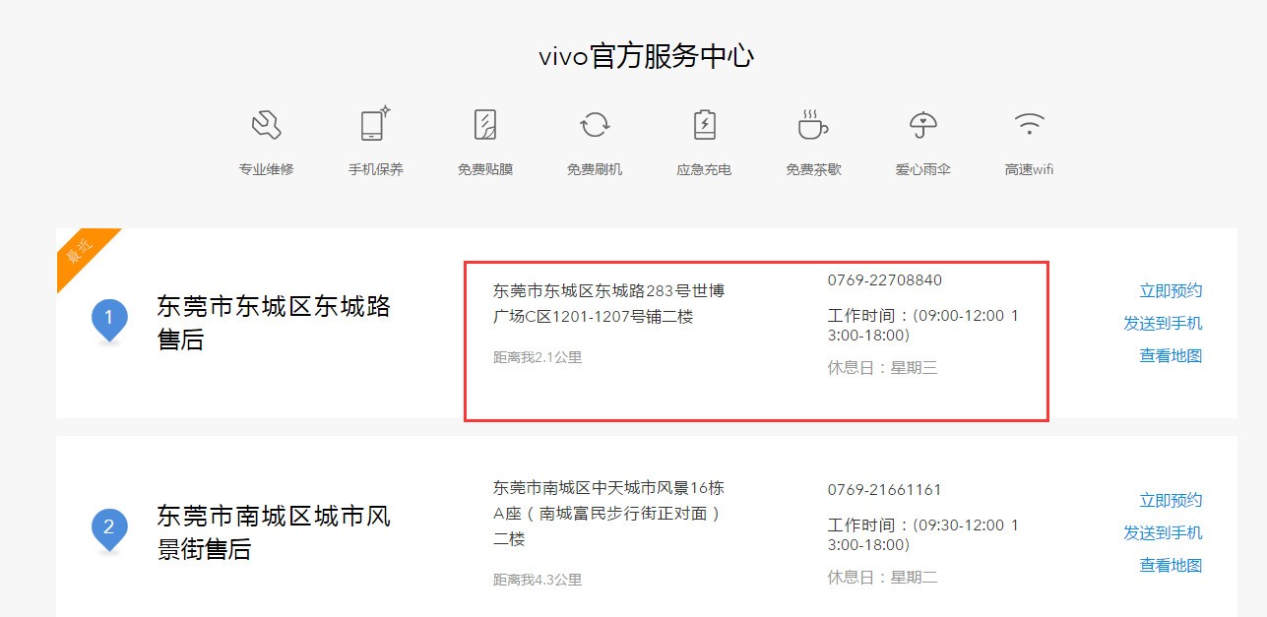Click map pin marker number 2
The width and height of the screenshot is (1267, 617).
click(109, 529)
